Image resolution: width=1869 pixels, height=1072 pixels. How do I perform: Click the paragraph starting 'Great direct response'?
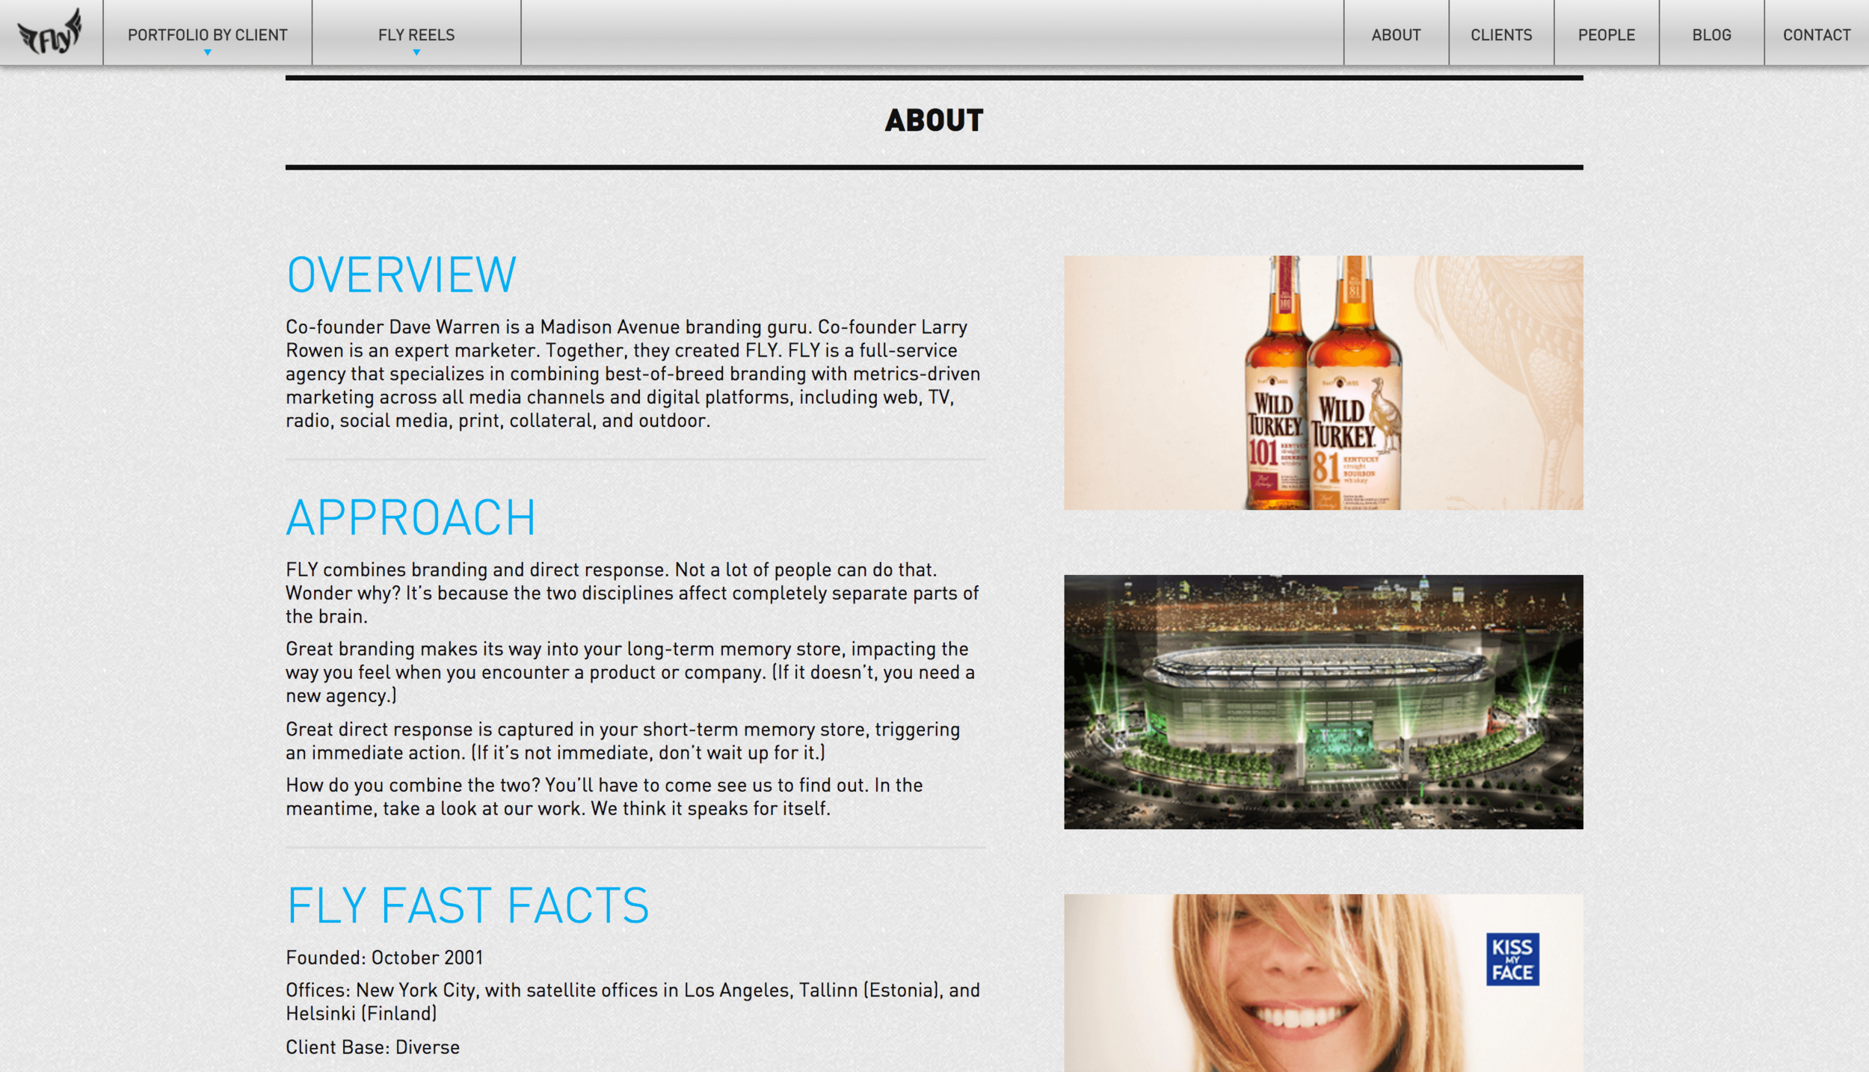(623, 741)
